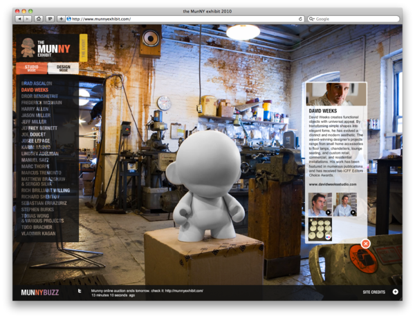
Task: Open Jeff Miller's entry
Action: tap(34, 121)
